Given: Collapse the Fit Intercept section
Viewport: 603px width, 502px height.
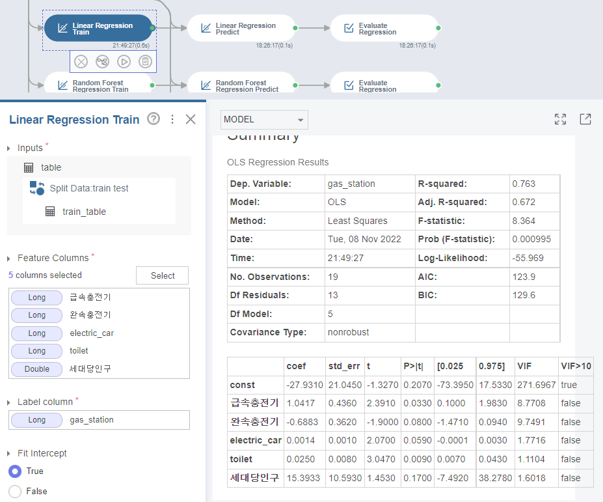Looking at the screenshot, I should (8, 454).
